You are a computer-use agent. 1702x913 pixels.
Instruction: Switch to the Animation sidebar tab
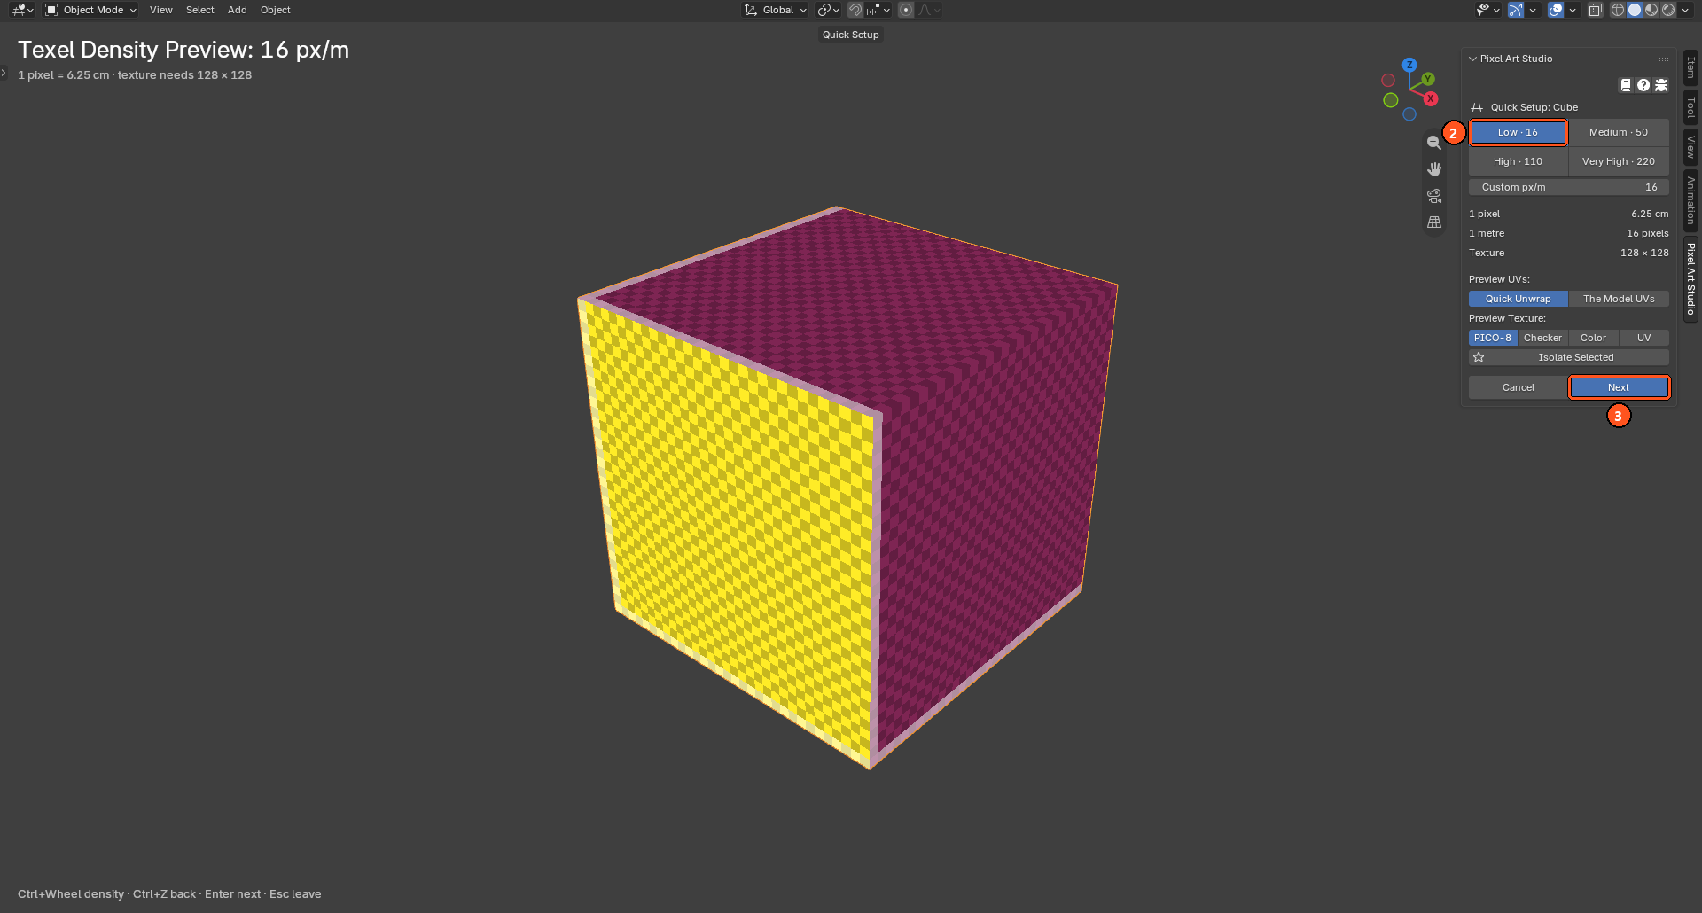tap(1691, 200)
